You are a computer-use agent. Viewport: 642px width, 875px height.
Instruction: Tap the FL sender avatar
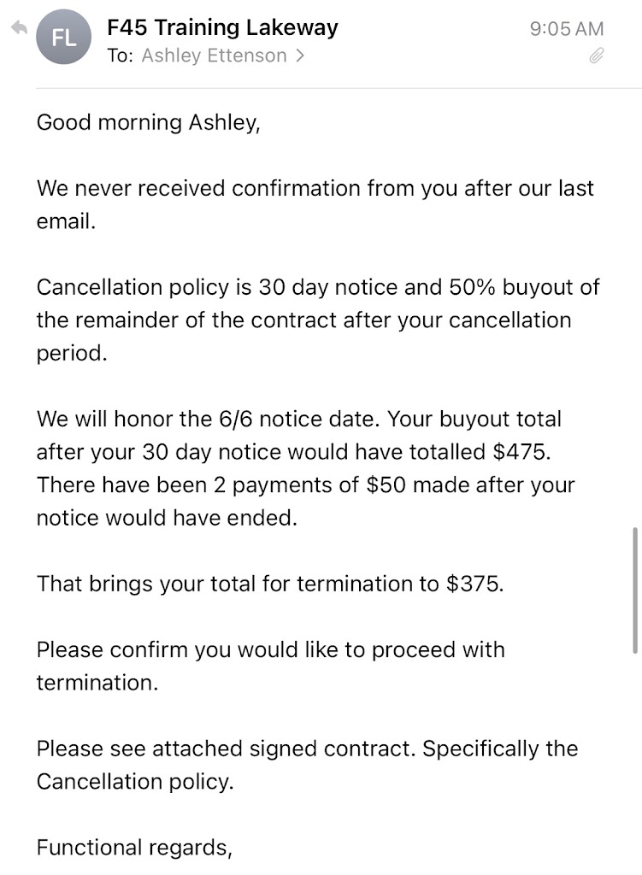(64, 38)
